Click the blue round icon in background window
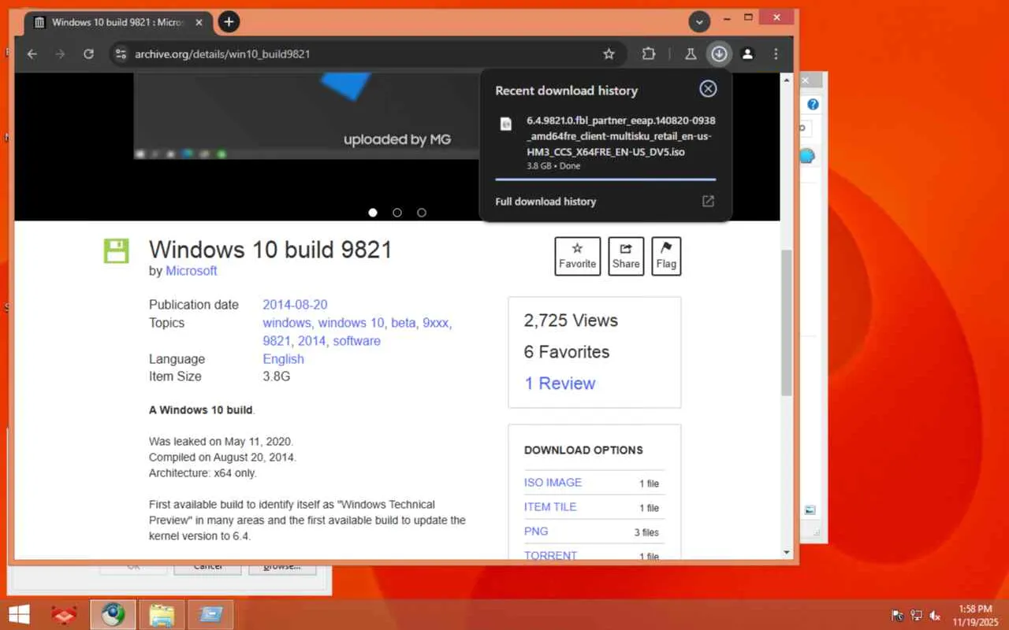1009x630 pixels. tap(806, 156)
